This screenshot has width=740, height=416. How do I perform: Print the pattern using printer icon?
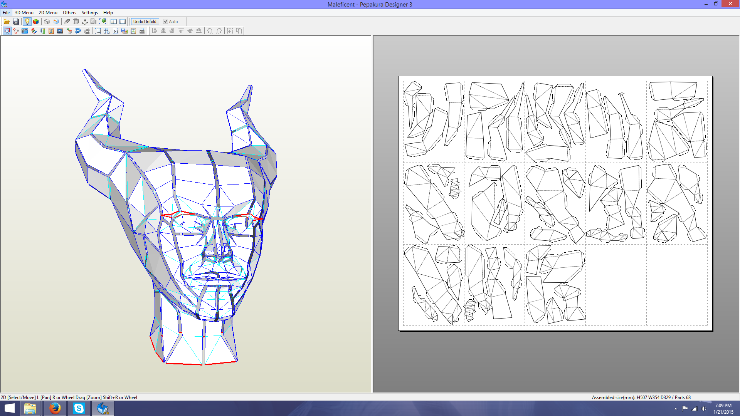142,31
